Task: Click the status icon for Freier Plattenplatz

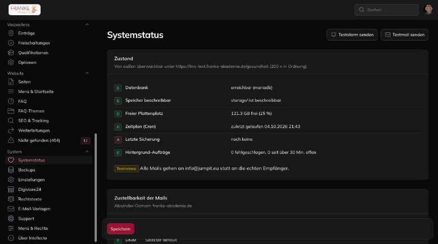Action: click(x=118, y=114)
